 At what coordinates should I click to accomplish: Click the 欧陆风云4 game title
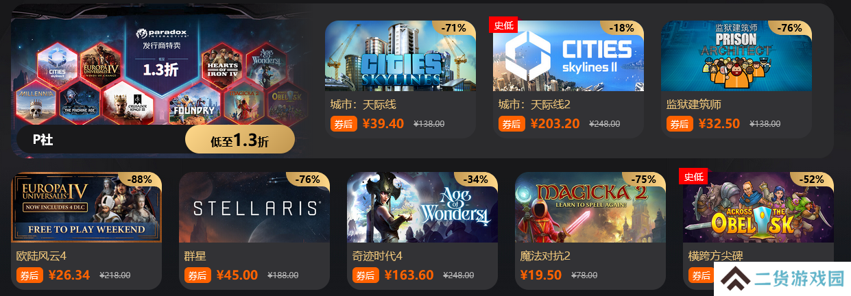(41, 256)
